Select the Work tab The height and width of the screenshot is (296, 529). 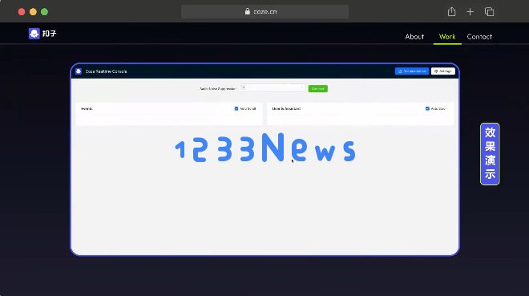point(447,36)
